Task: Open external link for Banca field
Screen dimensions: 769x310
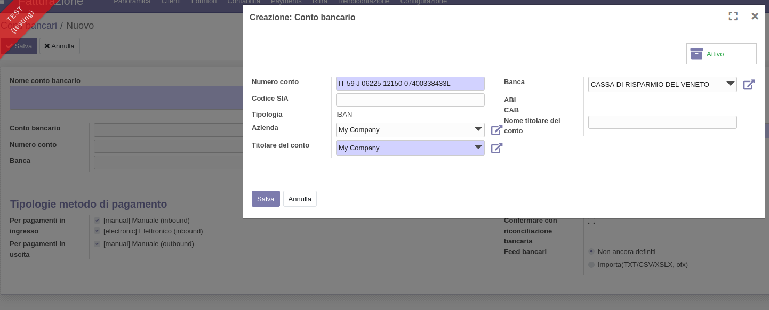Action: pos(749,85)
